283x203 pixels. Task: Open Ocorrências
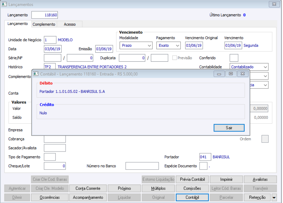50,197
